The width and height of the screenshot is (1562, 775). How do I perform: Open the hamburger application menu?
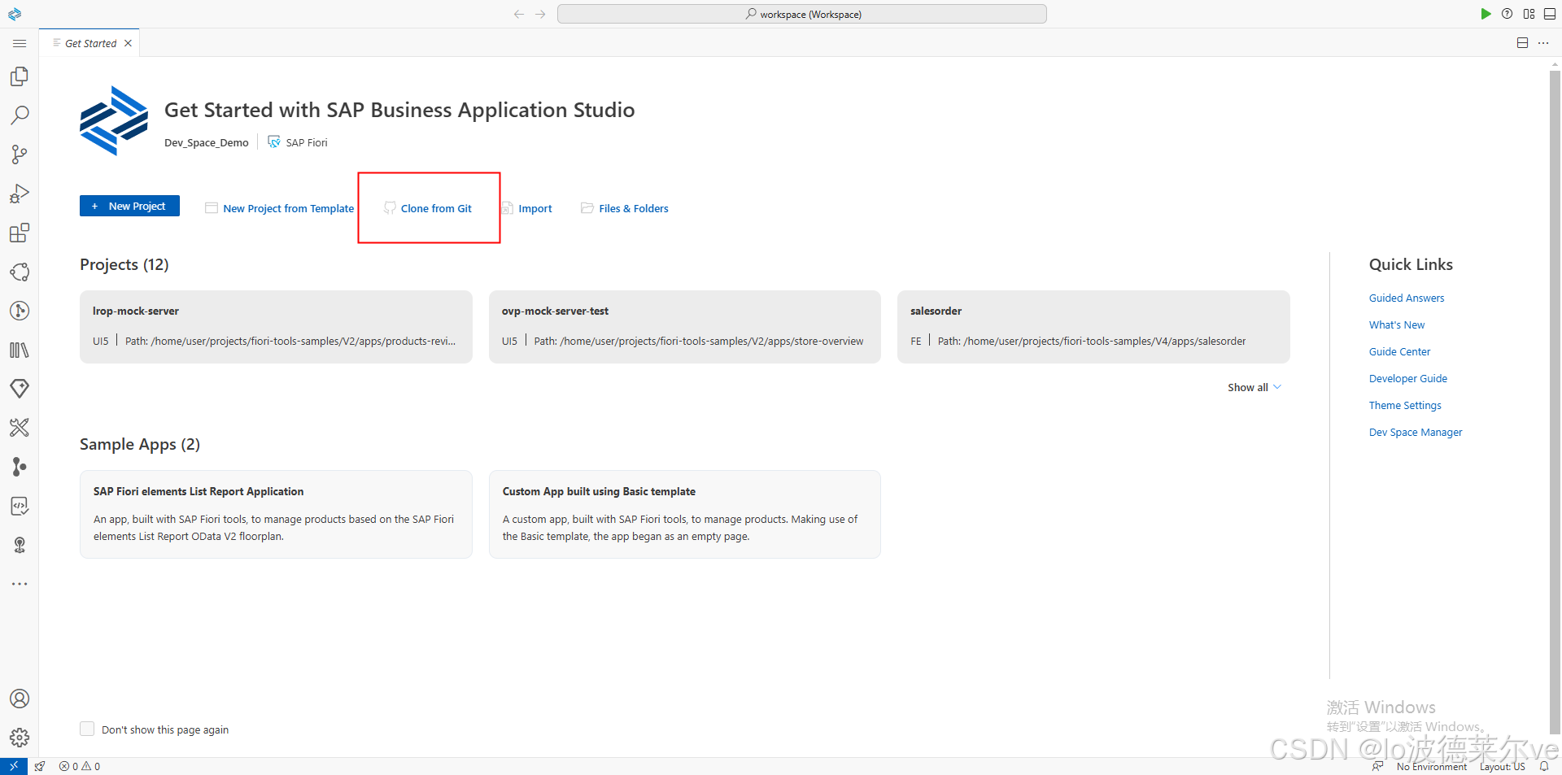pyautogui.click(x=20, y=43)
